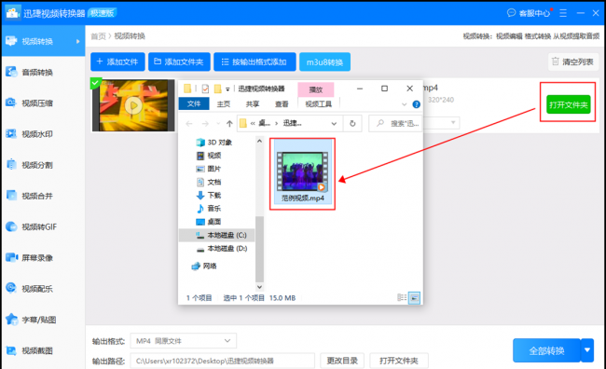Click bottom 打开文件夹 button
Screen dimensions: 606x369
(x=399, y=361)
